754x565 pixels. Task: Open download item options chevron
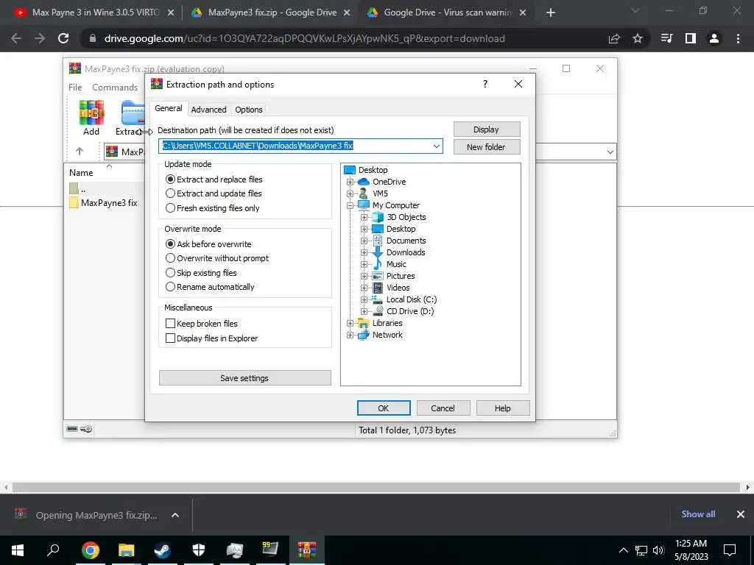click(175, 515)
